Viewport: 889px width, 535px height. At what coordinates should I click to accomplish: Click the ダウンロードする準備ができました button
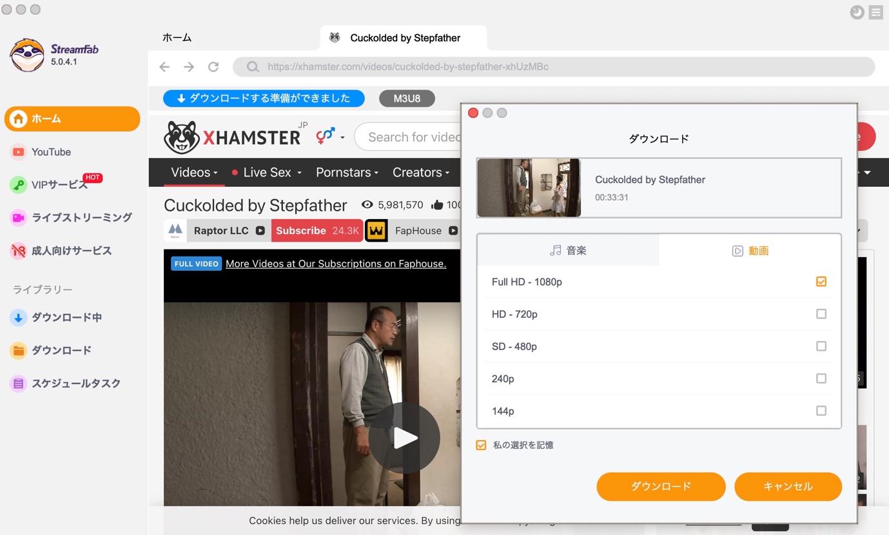pos(264,99)
